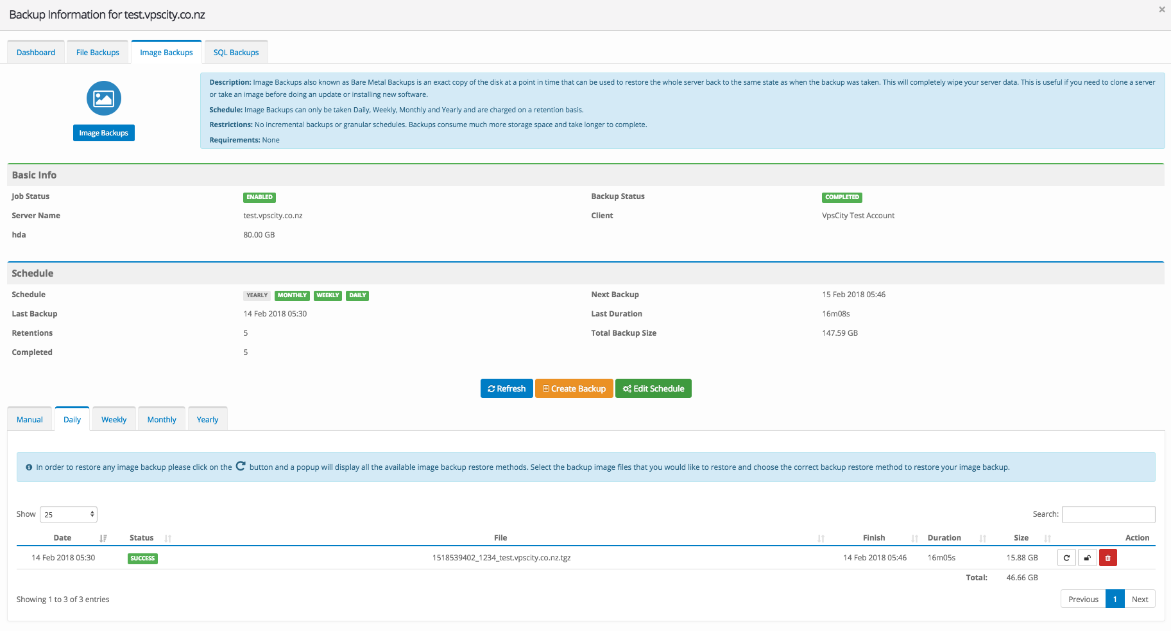Sort by Status using its sort arrows
The height and width of the screenshot is (631, 1171).
(x=167, y=538)
